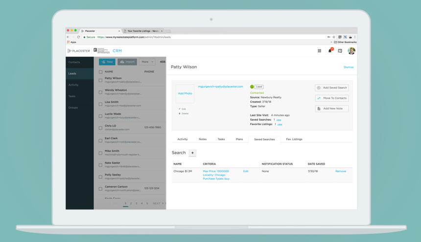Dismiss the Patty Wilson panel
421x242 pixels.
349,67
